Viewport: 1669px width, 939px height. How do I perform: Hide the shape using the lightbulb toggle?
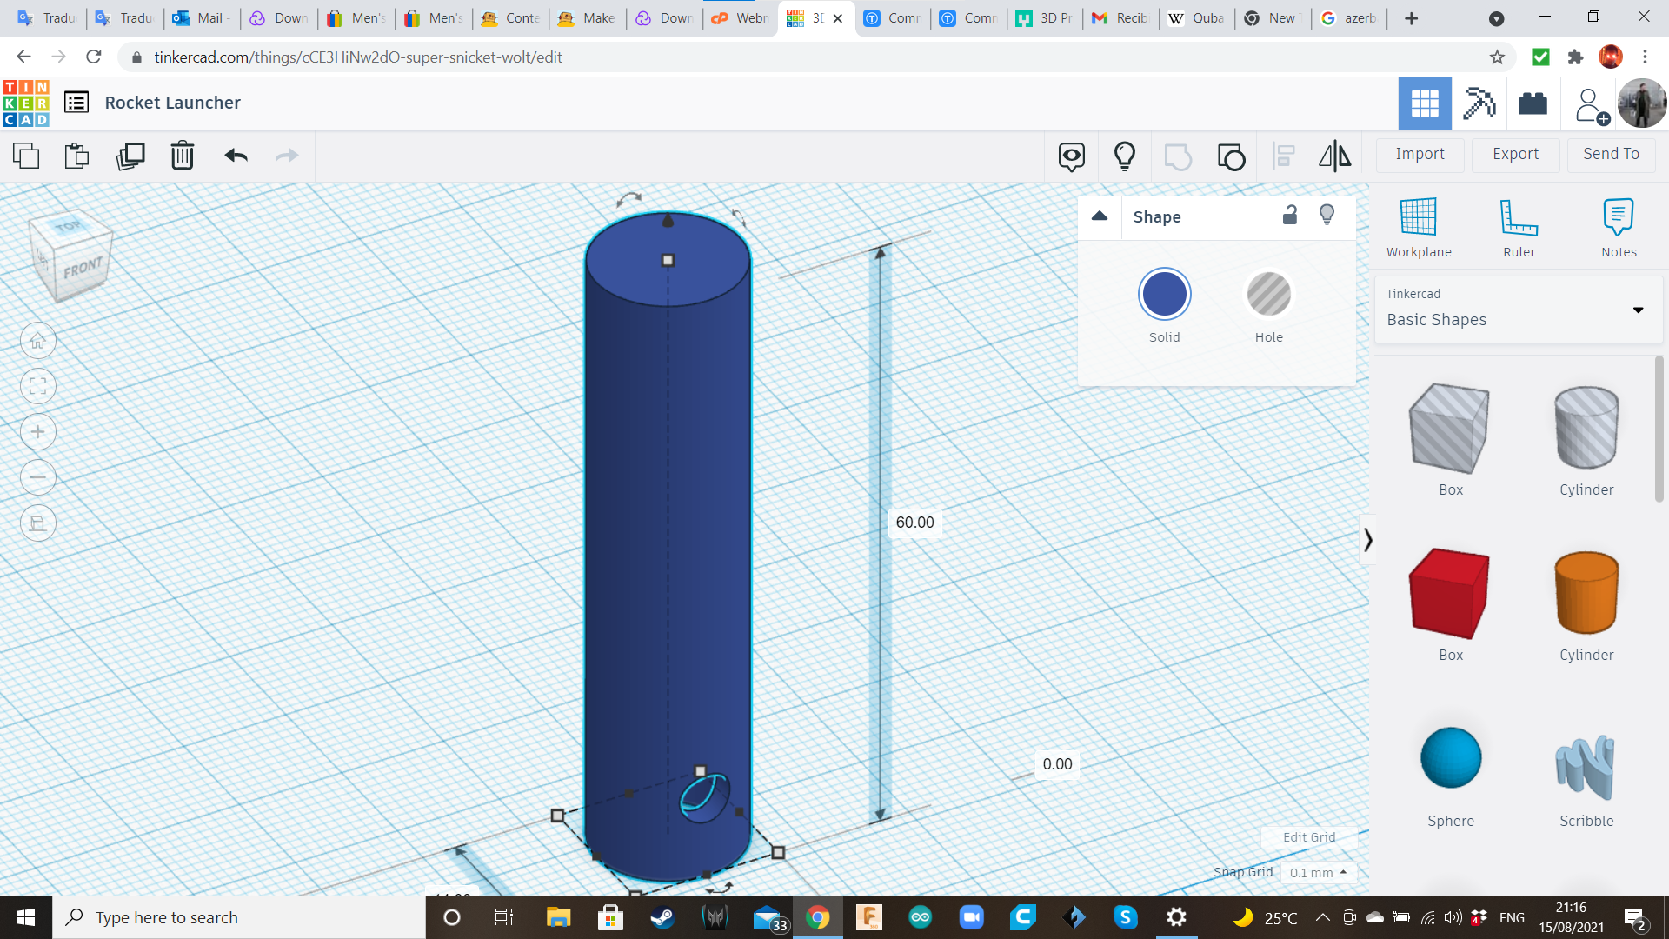click(x=1327, y=215)
